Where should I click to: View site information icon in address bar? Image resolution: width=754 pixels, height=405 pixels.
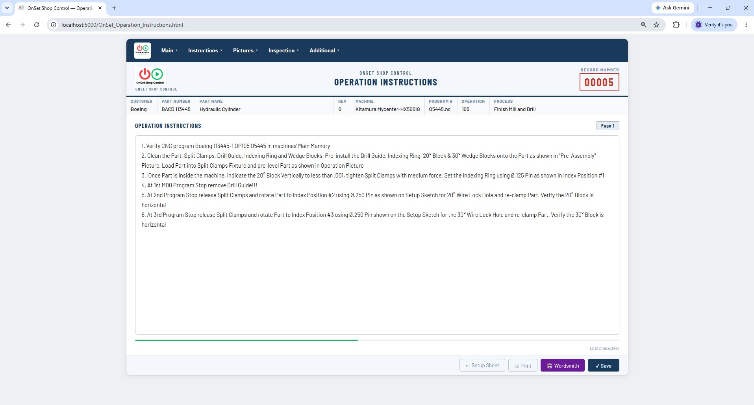click(x=54, y=25)
